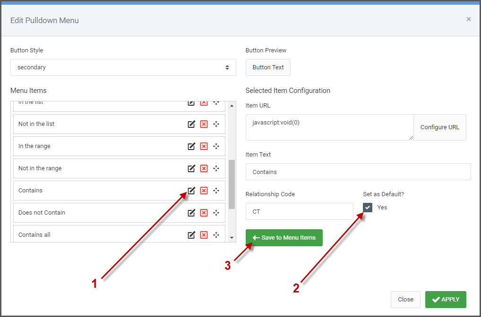Open the Button Style dropdown
481x317 pixels.
tap(123, 67)
